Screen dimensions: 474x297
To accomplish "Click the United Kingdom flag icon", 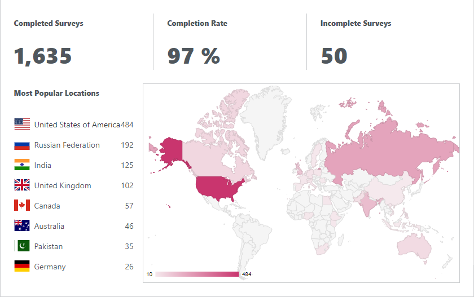I will tap(22, 185).
